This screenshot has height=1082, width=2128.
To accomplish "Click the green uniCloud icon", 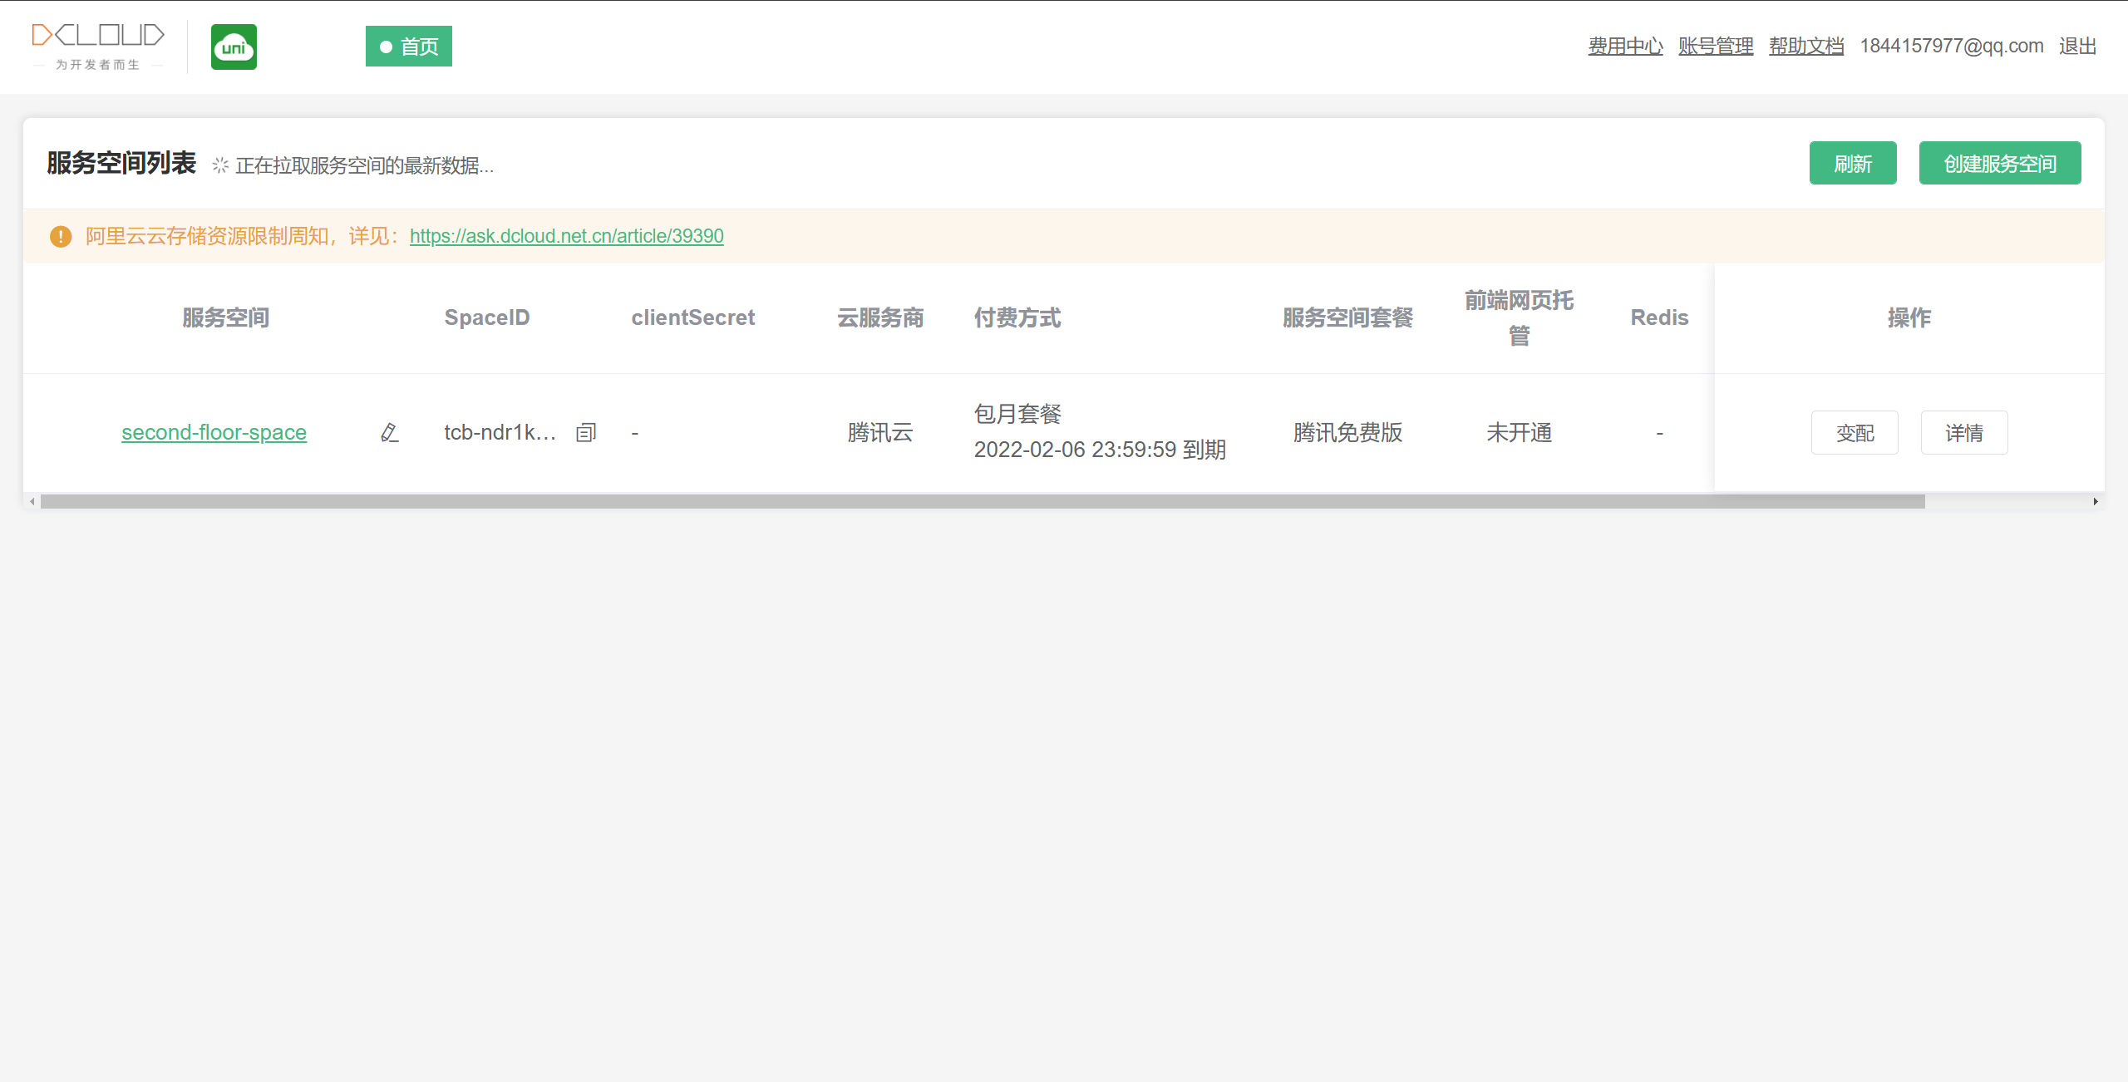I will (x=234, y=47).
